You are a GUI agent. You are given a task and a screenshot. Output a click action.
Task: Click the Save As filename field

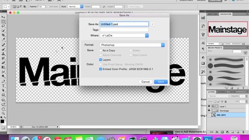[x=124, y=24]
